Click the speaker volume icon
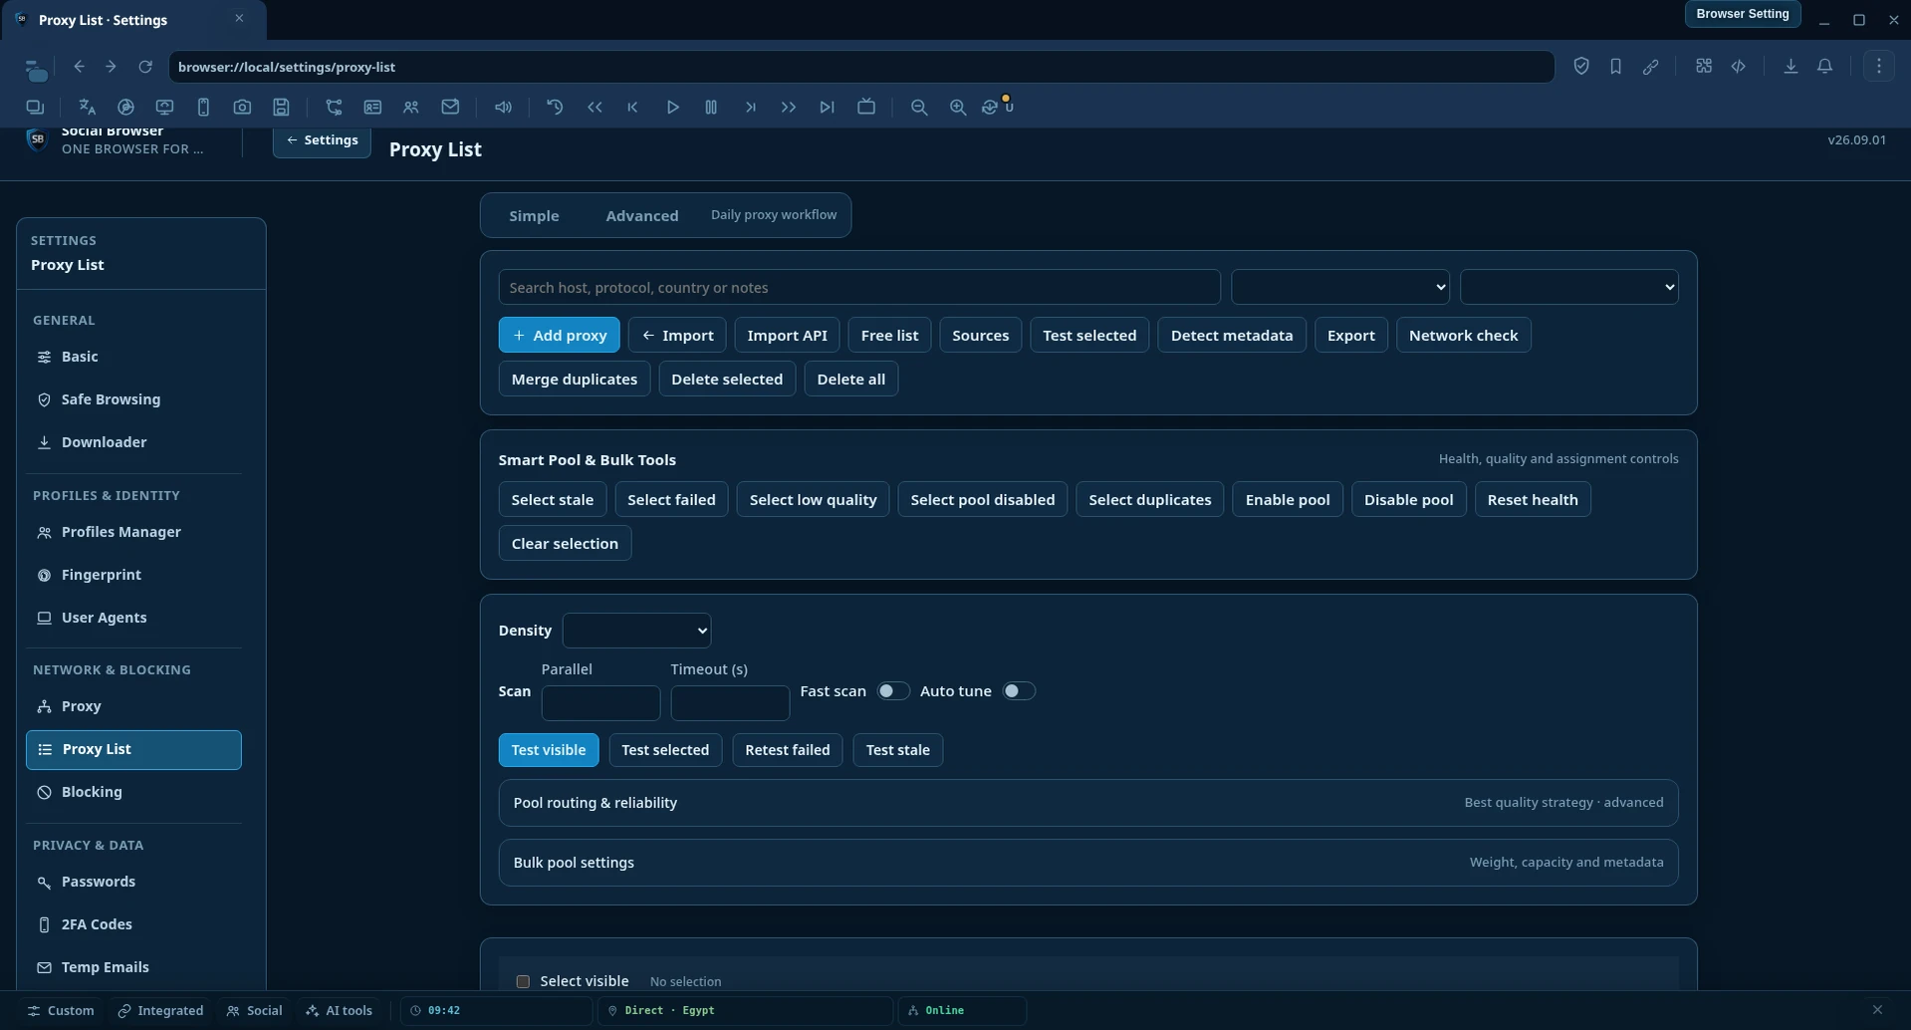 [x=503, y=107]
